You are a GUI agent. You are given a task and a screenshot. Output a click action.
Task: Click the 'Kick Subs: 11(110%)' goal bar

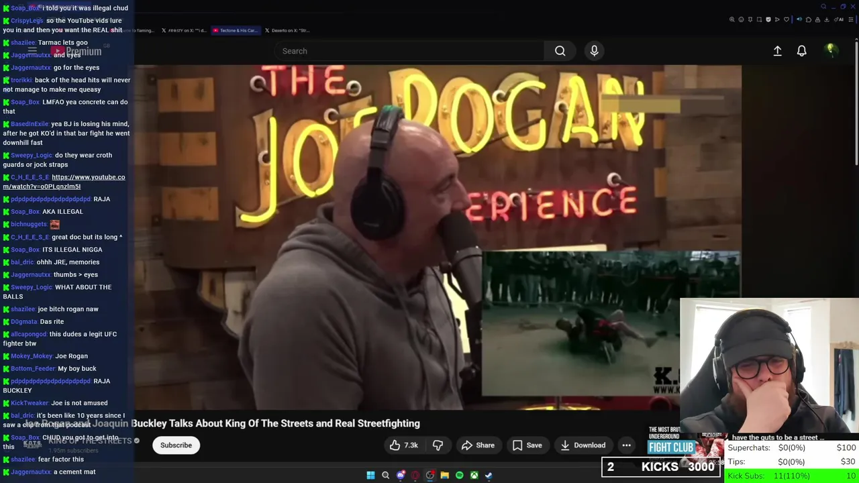[792, 476]
